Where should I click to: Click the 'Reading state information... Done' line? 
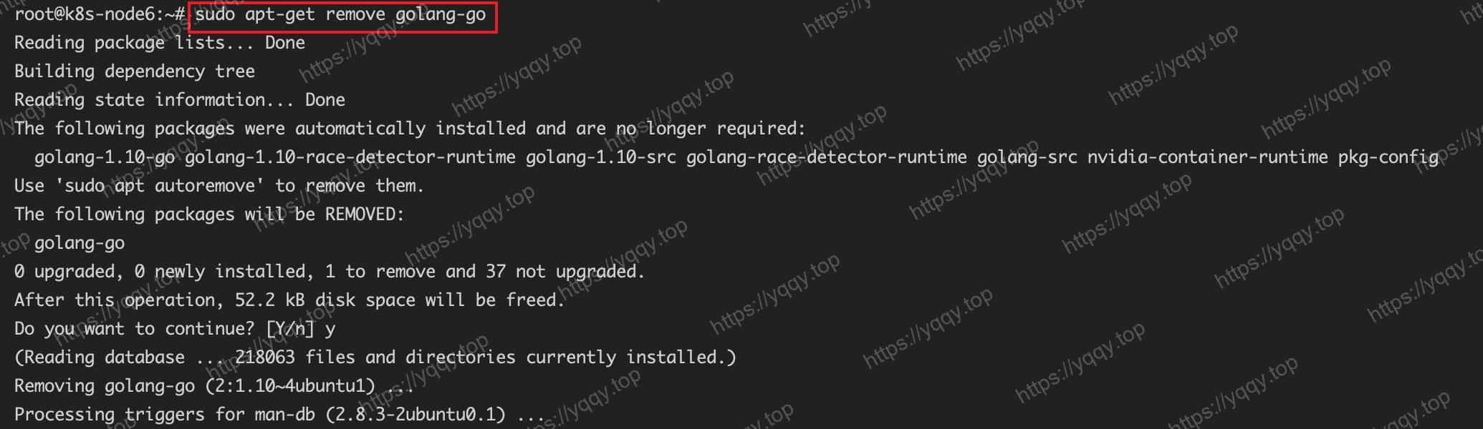pos(180,100)
